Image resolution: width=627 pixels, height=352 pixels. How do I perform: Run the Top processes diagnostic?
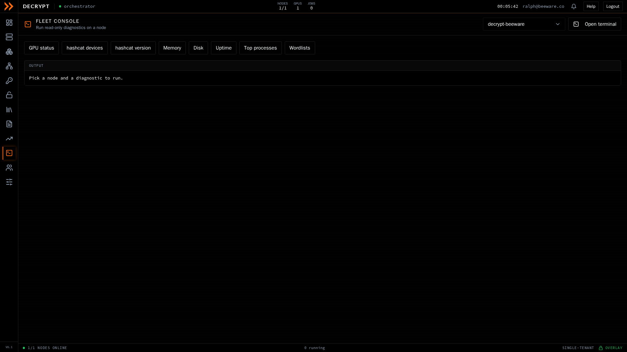(260, 48)
